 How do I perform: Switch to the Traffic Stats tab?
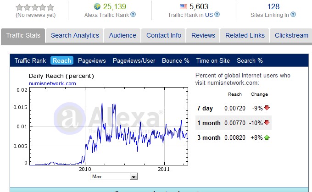[23, 35]
